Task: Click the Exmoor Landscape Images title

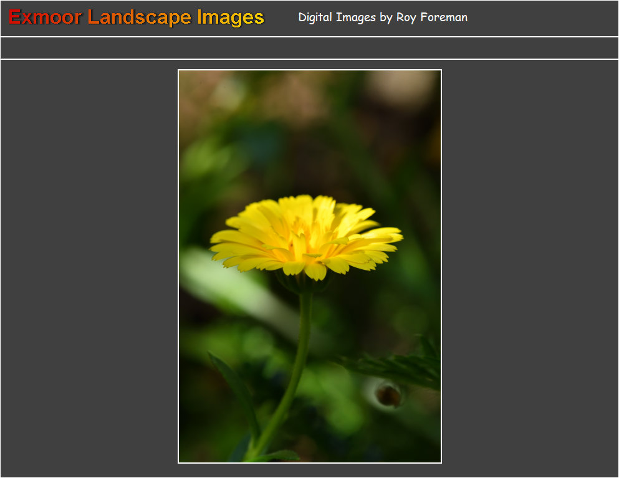Action: tap(137, 17)
